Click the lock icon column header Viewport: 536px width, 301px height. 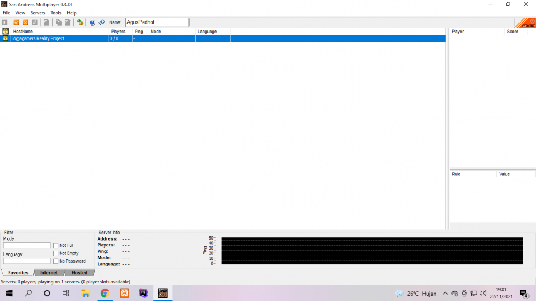(x=5, y=32)
